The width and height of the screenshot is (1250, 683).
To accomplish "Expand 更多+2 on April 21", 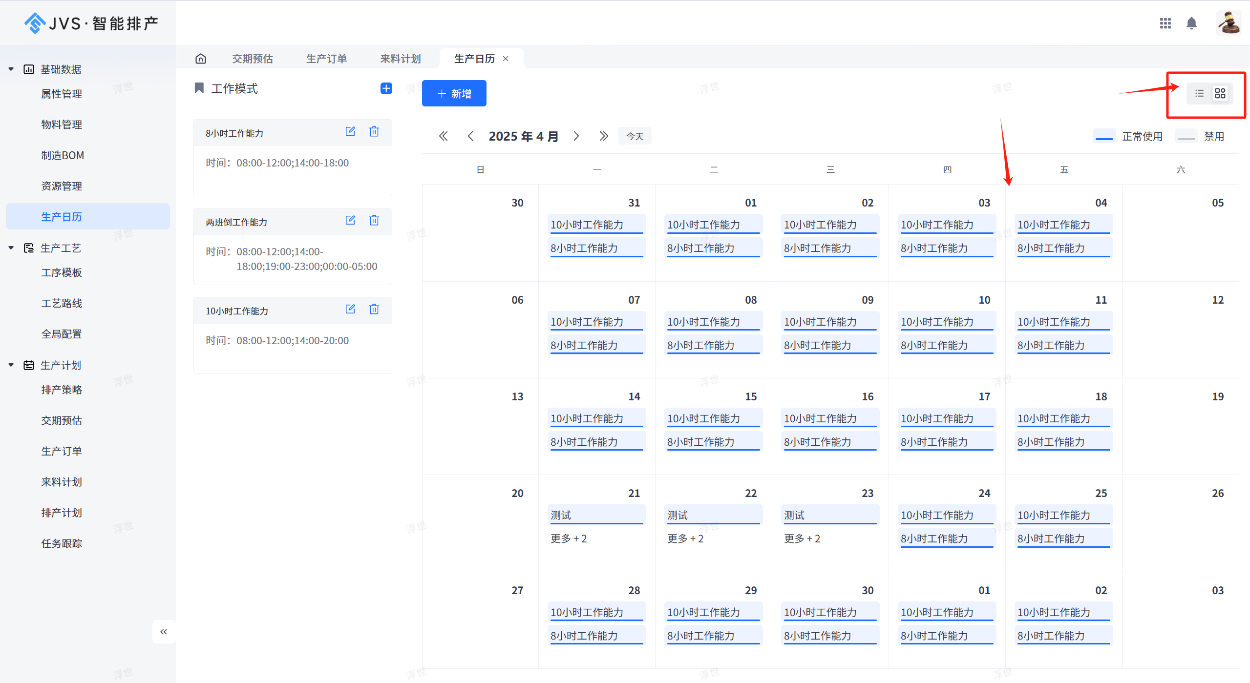I will [x=569, y=538].
